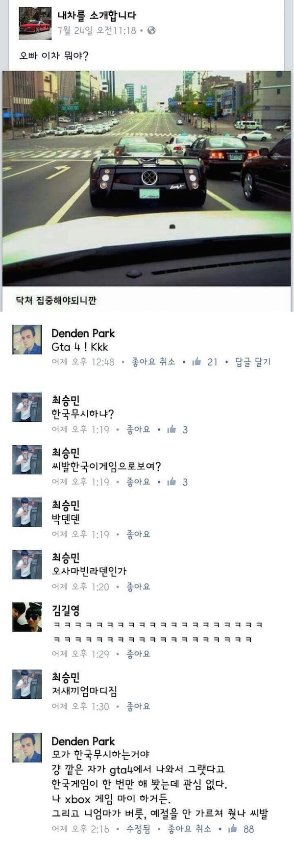The image size is (294, 842).
Task: Unlike the Gta 4 comment via 좋아요 취소
Action: click(153, 362)
